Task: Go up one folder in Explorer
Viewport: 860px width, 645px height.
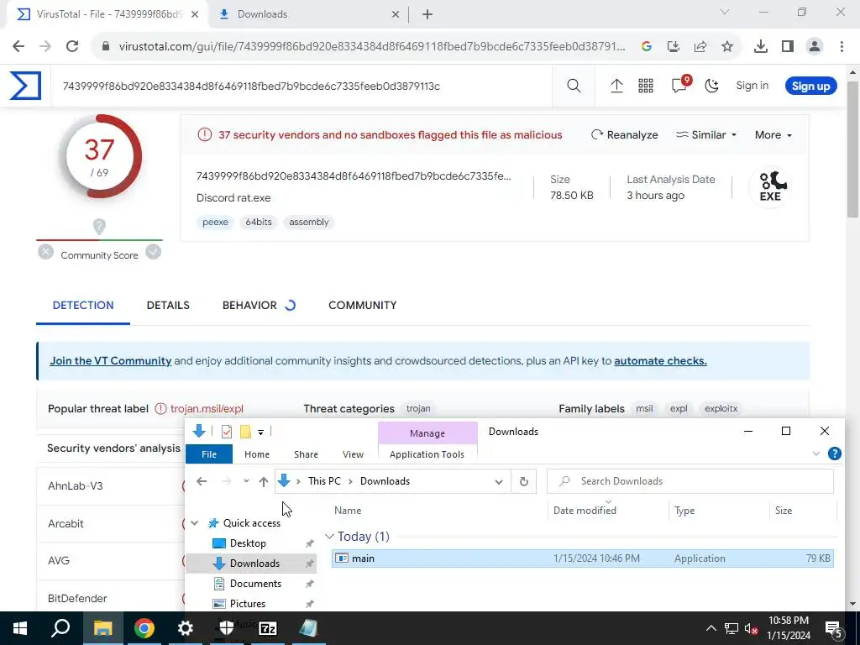Action: 263,481
